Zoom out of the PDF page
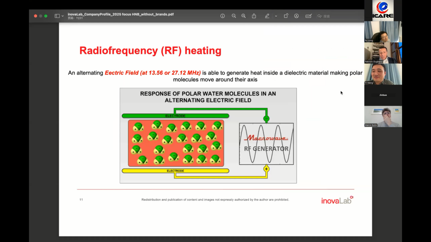The width and height of the screenshot is (431, 242). pyautogui.click(x=234, y=16)
